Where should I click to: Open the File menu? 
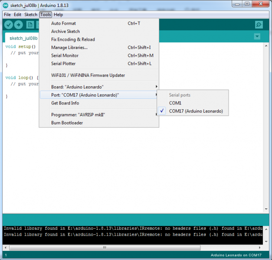(7, 15)
